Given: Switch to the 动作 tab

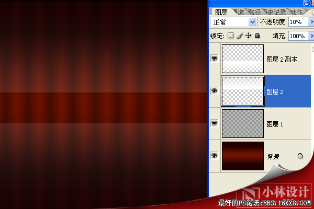Looking at the screenshot, I should click(x=296, y=12).
